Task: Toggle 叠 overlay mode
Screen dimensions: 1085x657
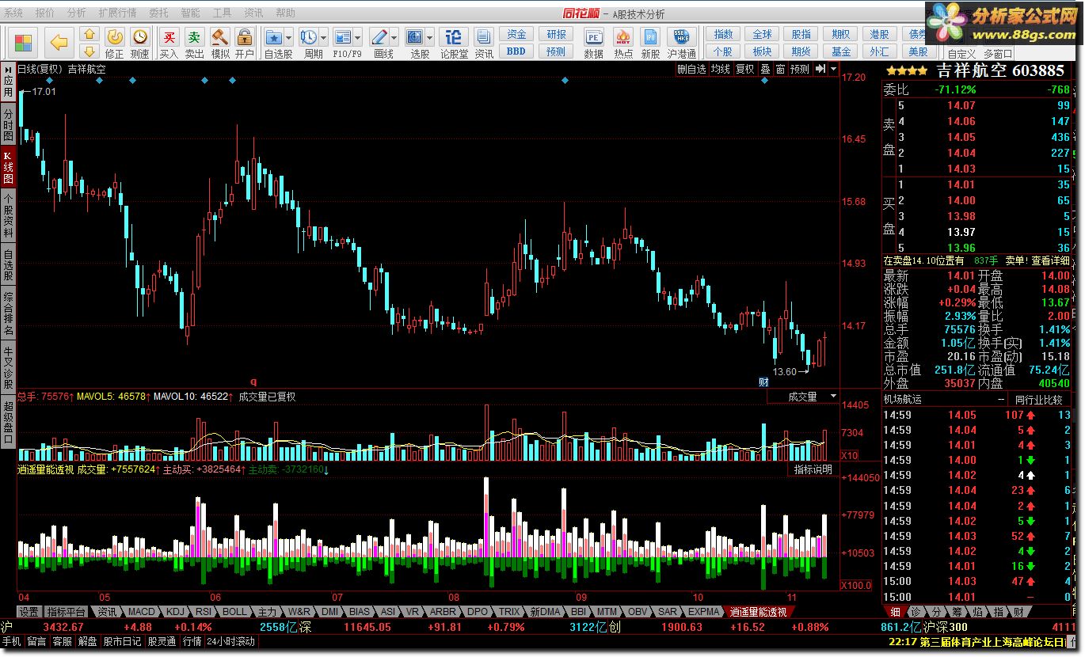Action: coord(765,69)
